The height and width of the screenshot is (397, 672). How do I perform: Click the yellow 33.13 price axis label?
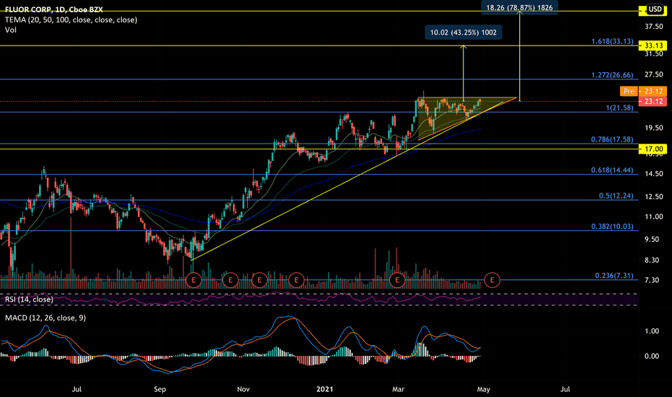[x=653, y=45]
